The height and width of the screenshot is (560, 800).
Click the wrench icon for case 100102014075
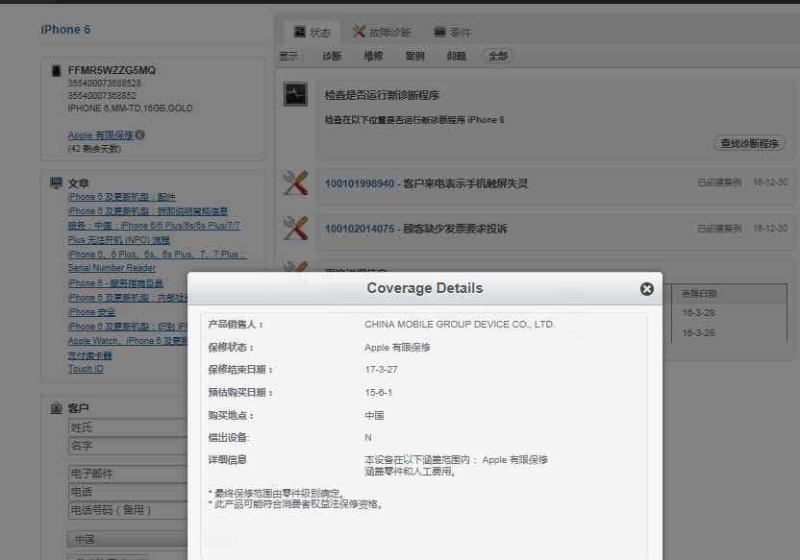295,228
